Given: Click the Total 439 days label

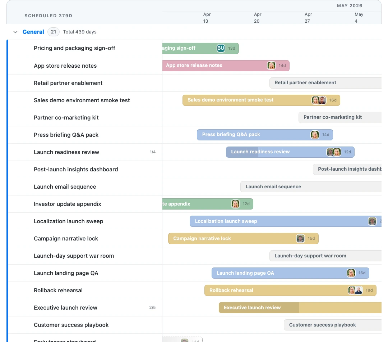Looking at the screenshot, I should (80, 32).
